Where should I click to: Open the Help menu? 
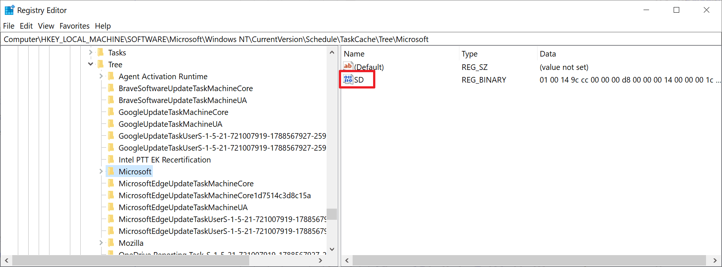click(103, 26)
